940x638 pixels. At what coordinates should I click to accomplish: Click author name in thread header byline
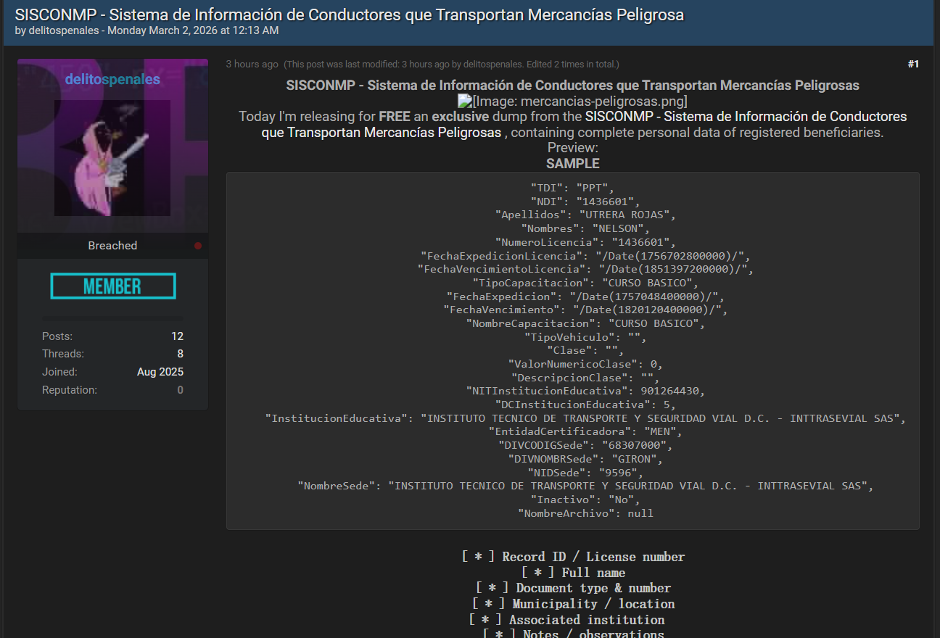click(64, 30)
